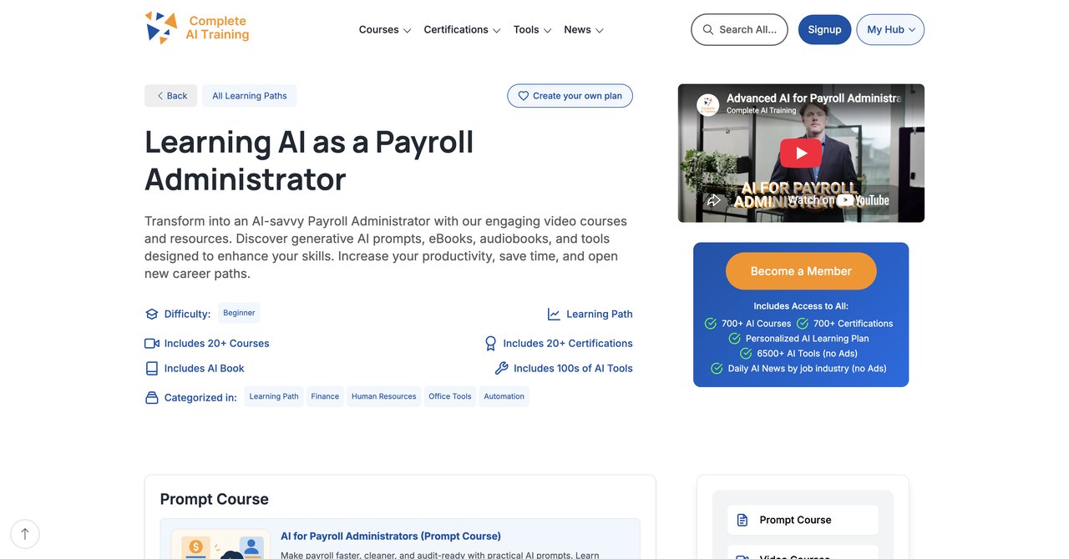Click the video title Advanced AI for Payroll
1069x559 pixels.
coord(813,98)
